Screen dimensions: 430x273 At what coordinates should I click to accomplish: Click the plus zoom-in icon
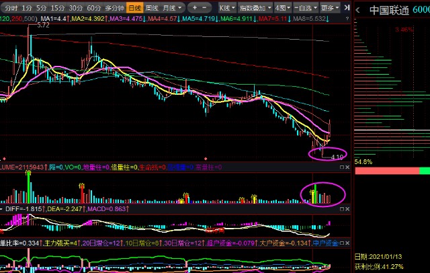(x=194, y=7)
